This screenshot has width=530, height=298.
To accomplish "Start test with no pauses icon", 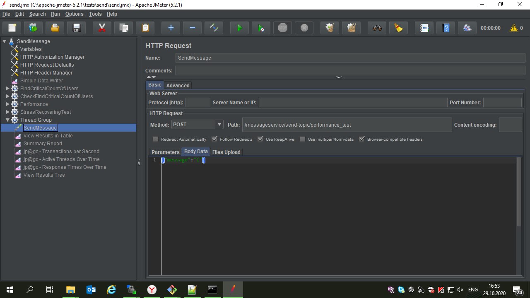I will [261, 28].
